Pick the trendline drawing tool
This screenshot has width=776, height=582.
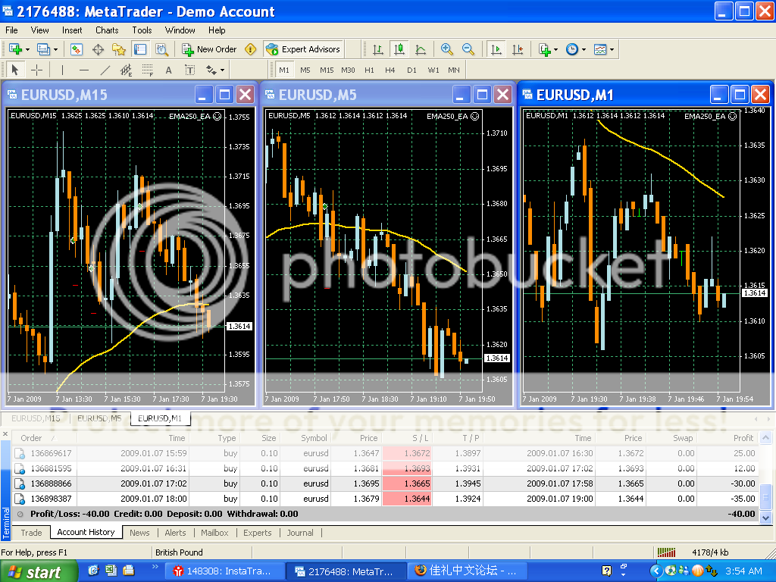click(x=105, y=70)
